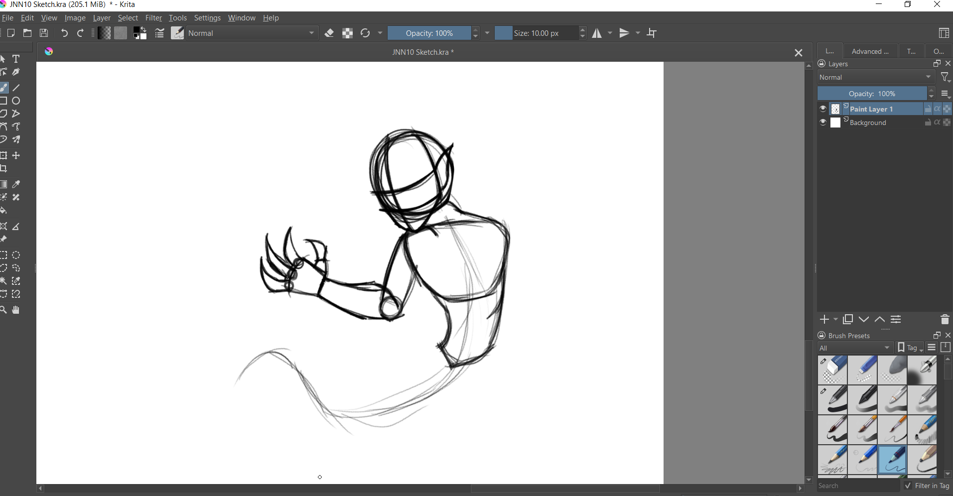This screenshot has height=496, width=953.
Task: Expand the Tag options button
Action: 910,348
